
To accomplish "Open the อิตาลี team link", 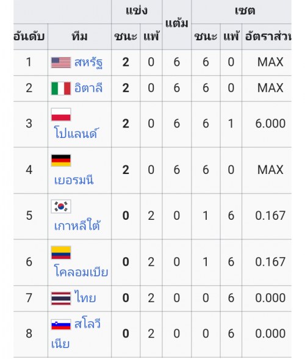I will [88, 88].
